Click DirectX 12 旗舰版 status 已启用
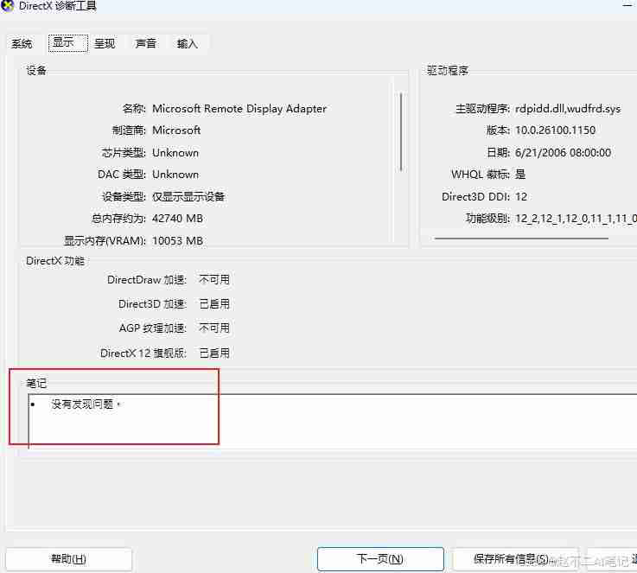 tap(214, 353)
